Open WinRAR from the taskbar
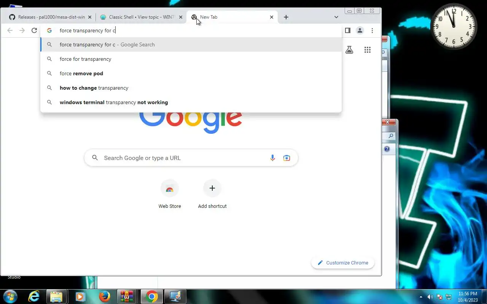 (x=127, y=296)
